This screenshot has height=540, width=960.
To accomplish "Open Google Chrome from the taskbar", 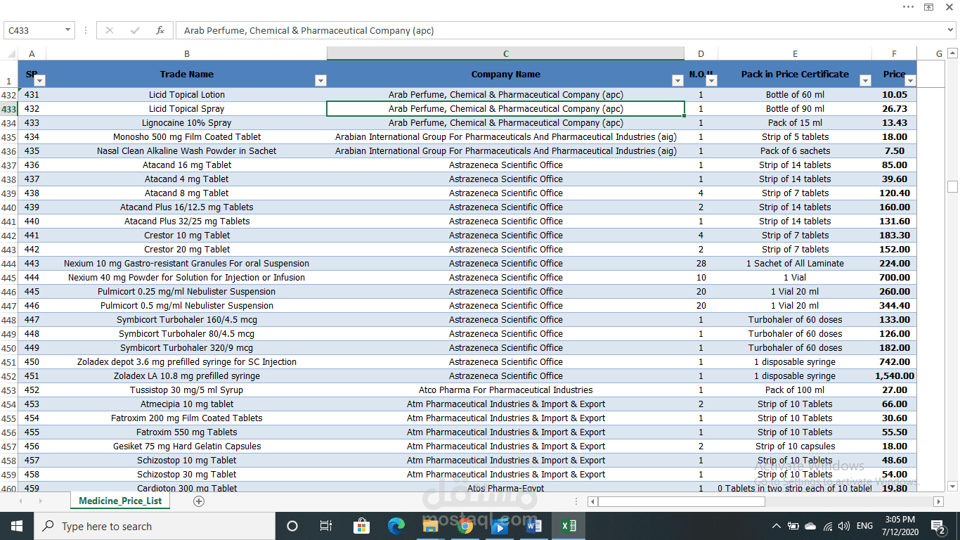I will (465, 526).
